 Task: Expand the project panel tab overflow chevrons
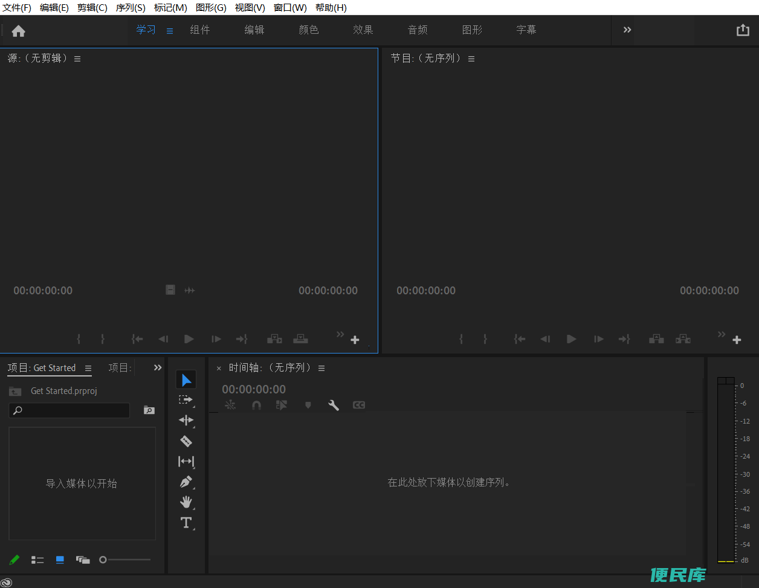(158, 367)
